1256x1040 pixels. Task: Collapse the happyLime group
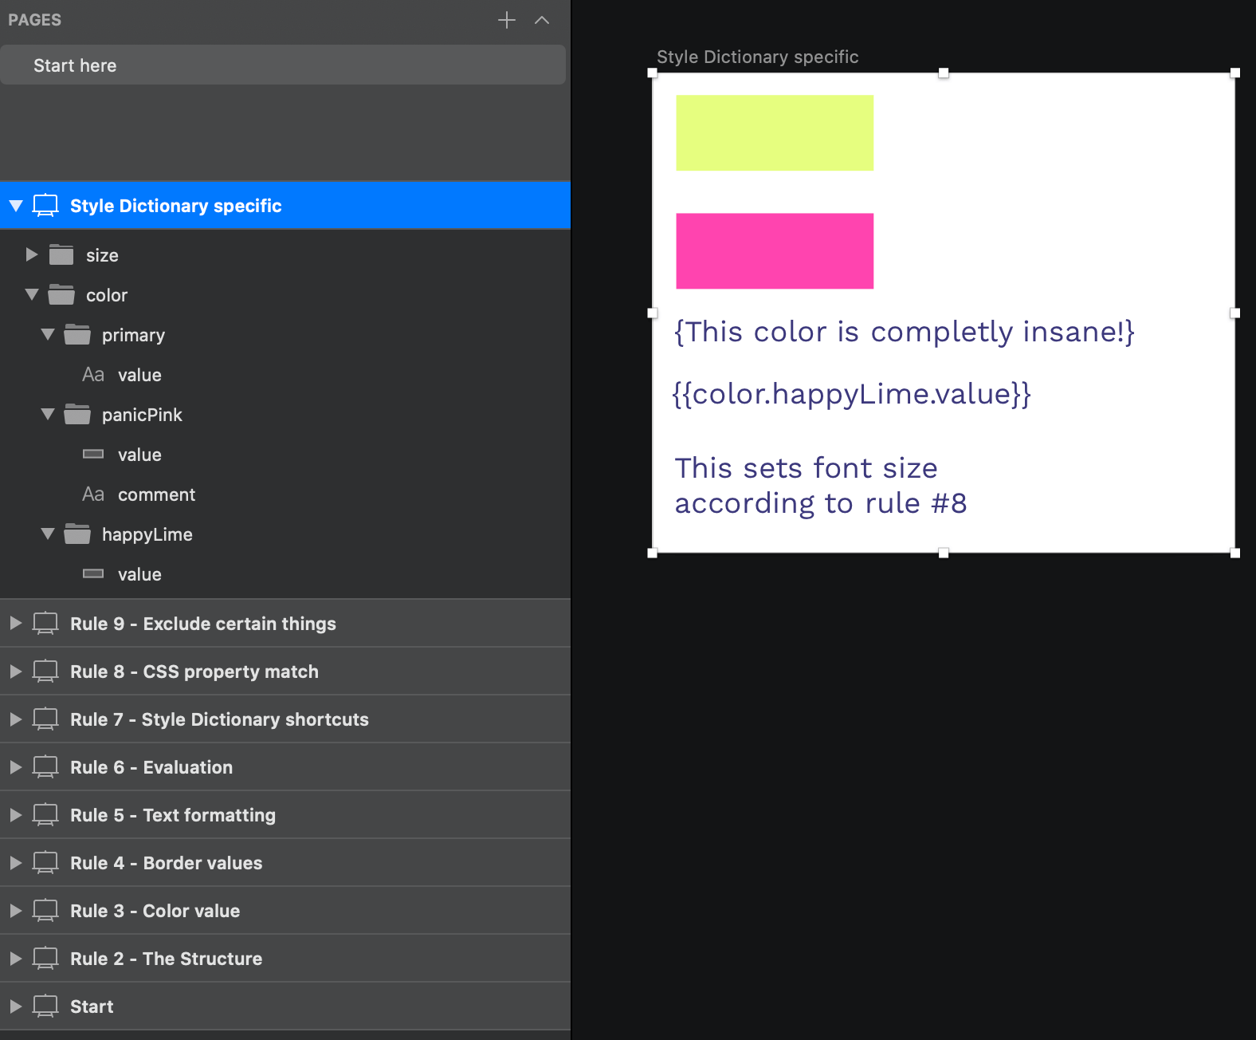48,534
